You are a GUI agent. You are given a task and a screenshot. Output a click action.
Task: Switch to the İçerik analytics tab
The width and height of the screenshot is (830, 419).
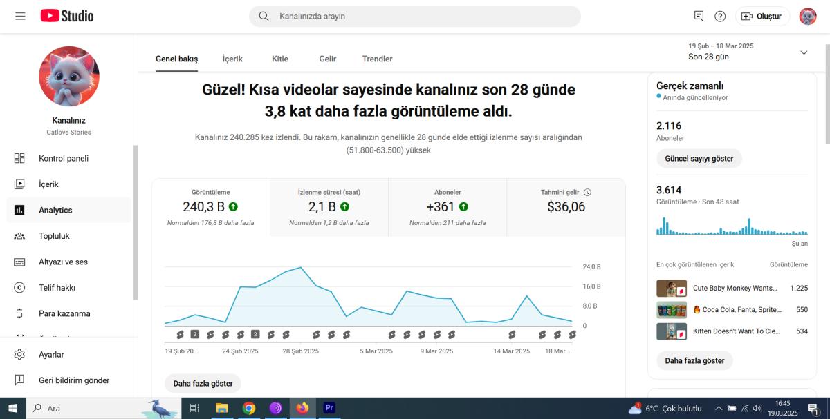pyautogui.click(x=232, y=59)
